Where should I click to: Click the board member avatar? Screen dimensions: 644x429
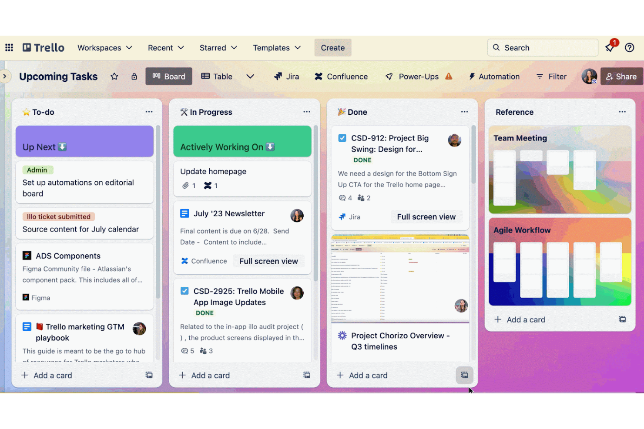coord(589,76)
